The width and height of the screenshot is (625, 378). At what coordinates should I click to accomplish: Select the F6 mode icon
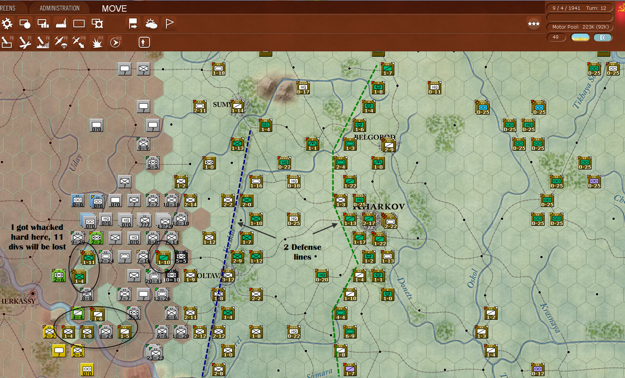[x=7, y=42]
